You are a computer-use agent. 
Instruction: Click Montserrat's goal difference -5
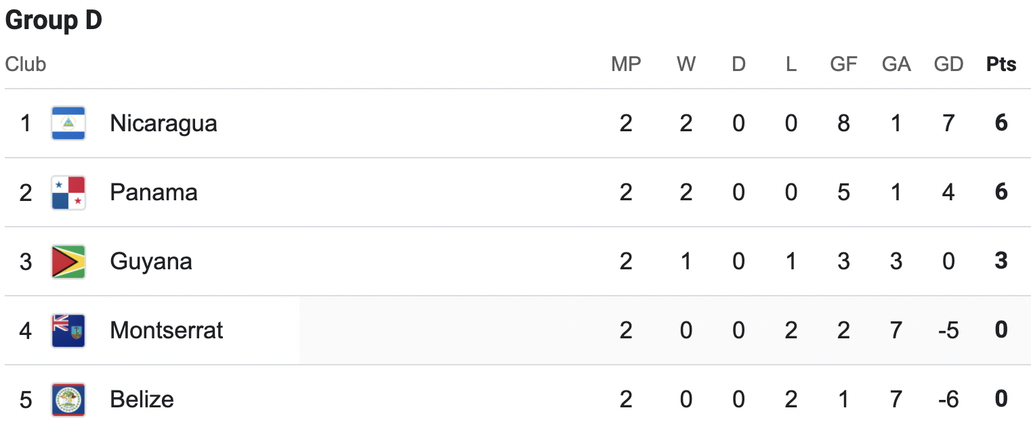click(948, 330)
